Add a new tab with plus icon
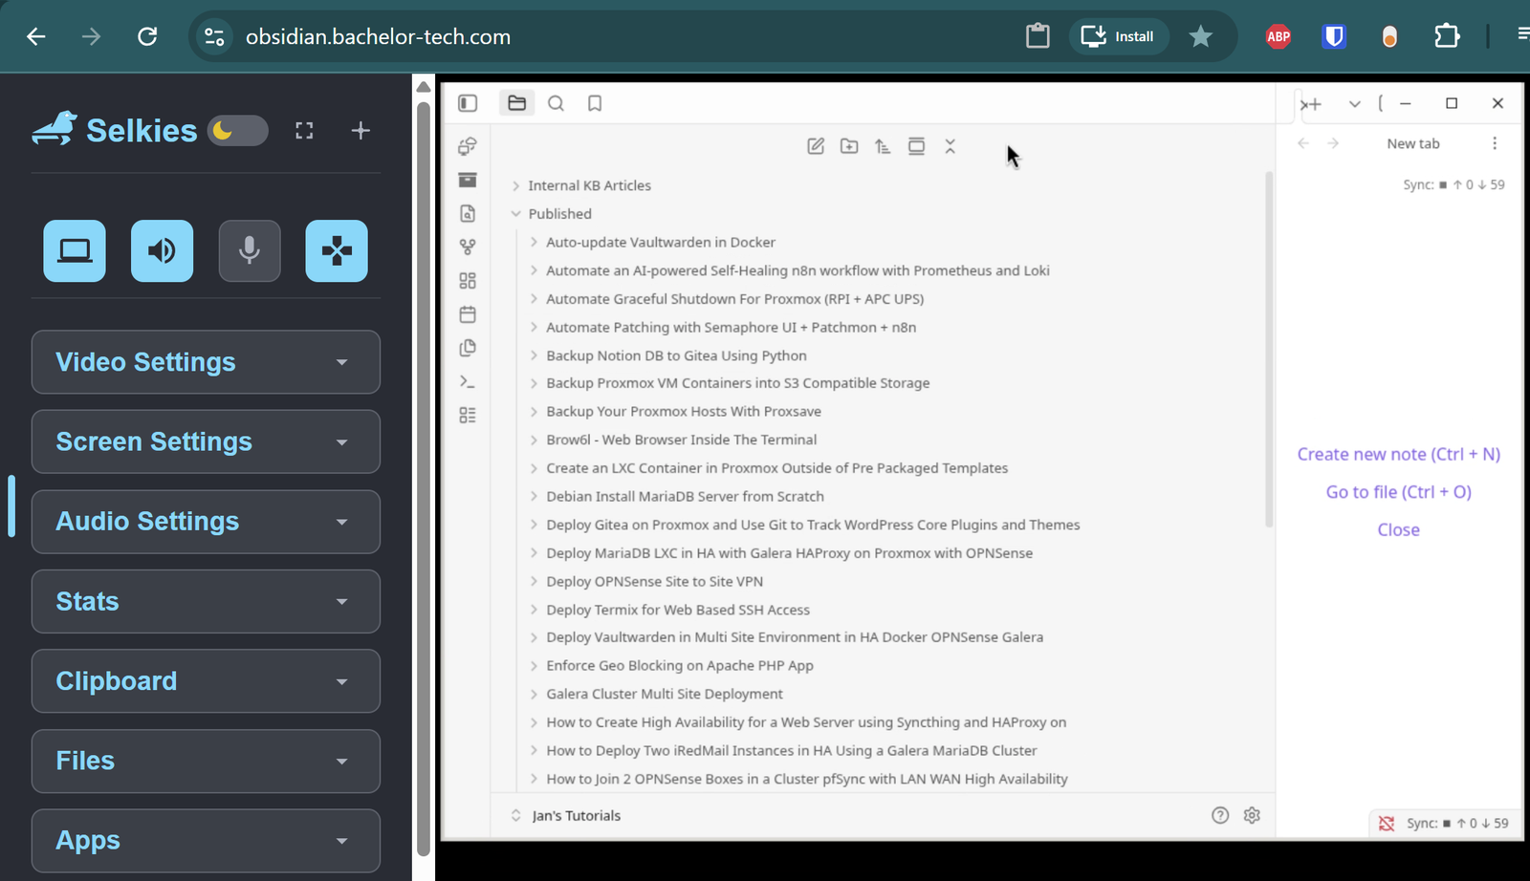1530x881 pixels. (1313, 104)
